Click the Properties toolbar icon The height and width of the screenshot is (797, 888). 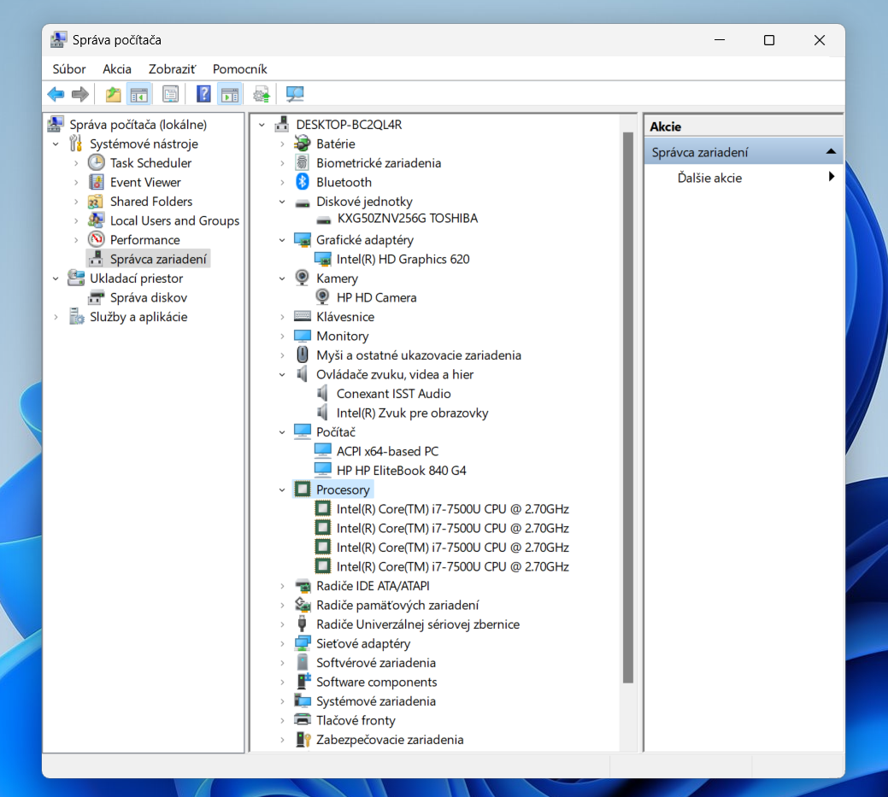pyautogui.click(x=171, y=94)
